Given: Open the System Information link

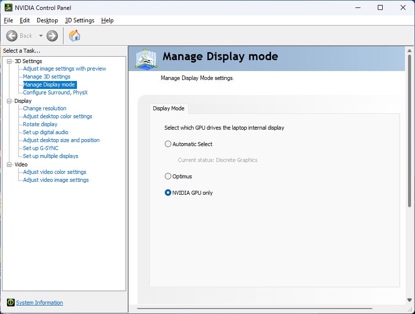Looking at the screenshot, I should (39, 303).
